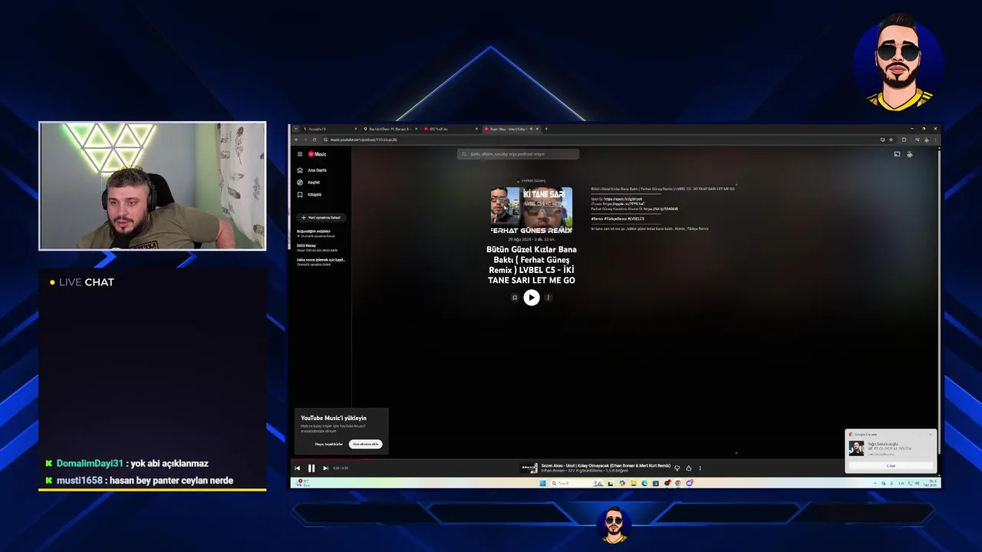Open the YouTube Music account avatar

point(910,154)
